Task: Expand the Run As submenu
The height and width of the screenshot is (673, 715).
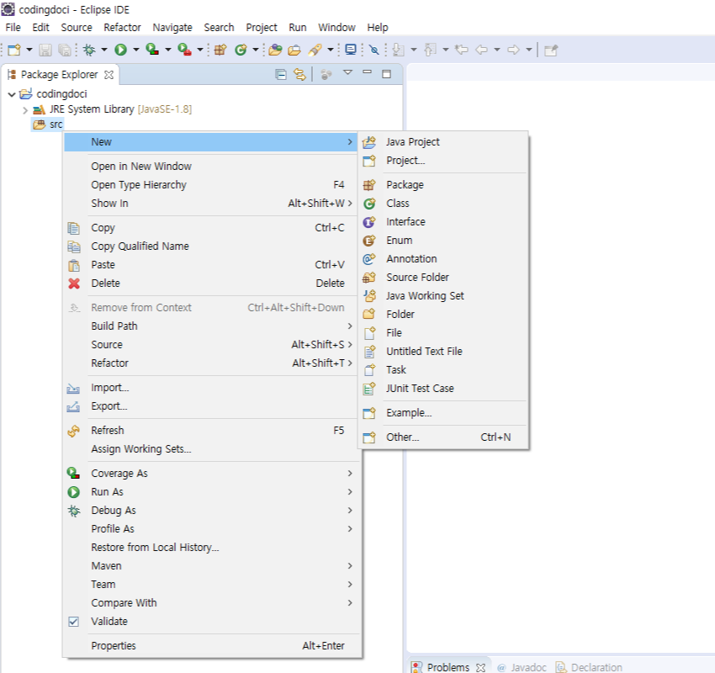Action: pyautogui.click(x=210, y=492)
